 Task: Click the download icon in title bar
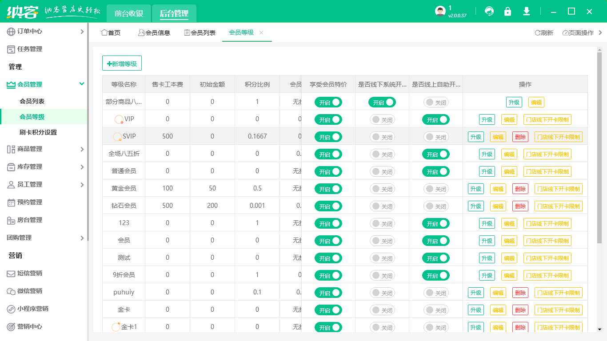[x=527, y=11]
